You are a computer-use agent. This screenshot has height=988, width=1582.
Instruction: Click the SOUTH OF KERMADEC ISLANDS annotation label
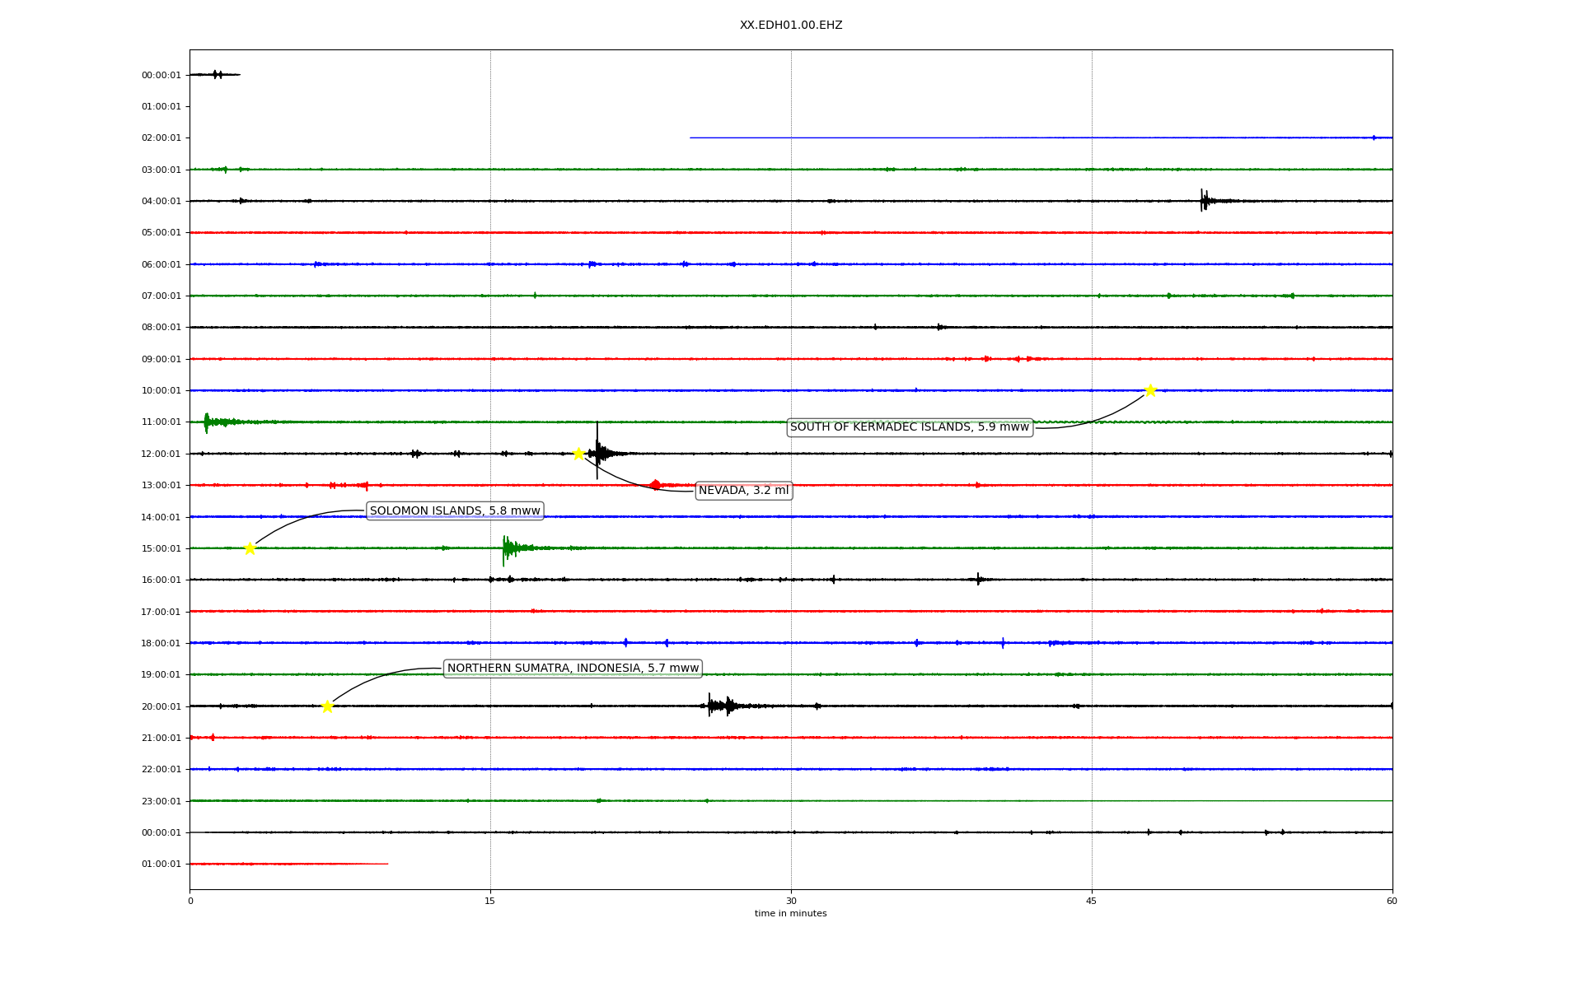point(909,427)
